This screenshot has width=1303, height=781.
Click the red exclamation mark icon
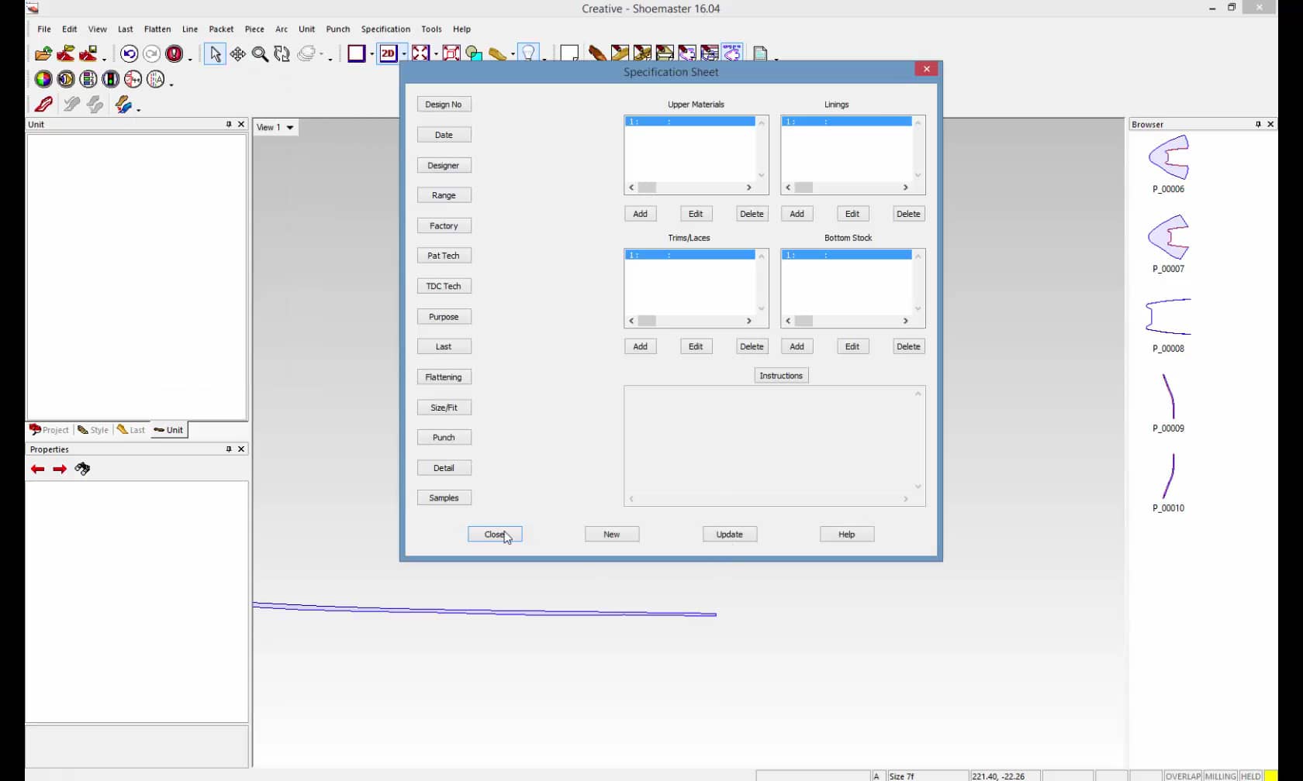(175, 53)
